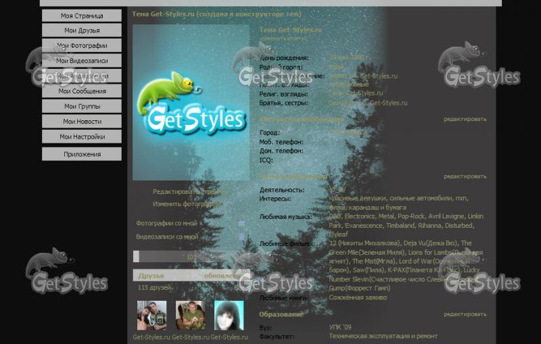The height and width of the screenshot is (344, 541).
Task: Click the icon beside Видеозаписи со мной
Action: click(241, 237)
